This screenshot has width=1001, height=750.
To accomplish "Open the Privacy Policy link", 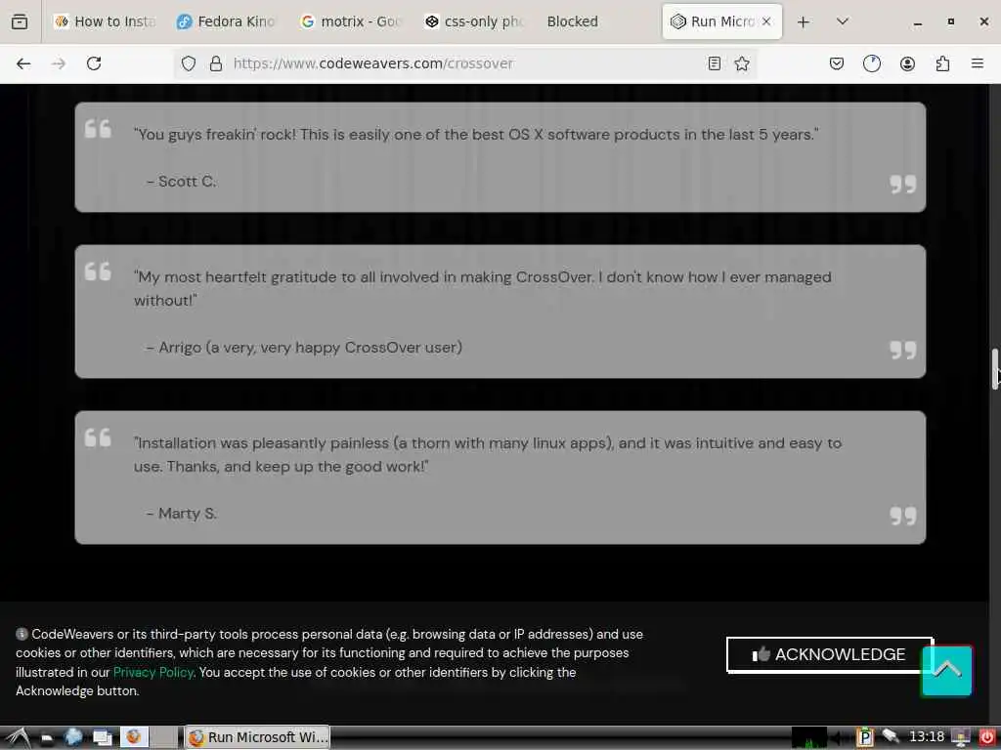I will pyautogui.click(x=153, y=672).
